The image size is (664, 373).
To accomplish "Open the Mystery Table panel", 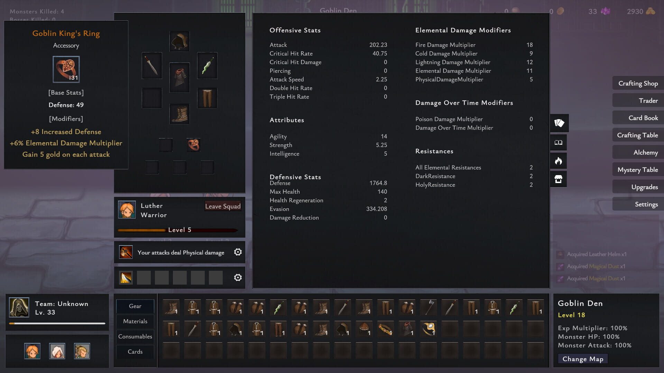I will coord(637,169).
